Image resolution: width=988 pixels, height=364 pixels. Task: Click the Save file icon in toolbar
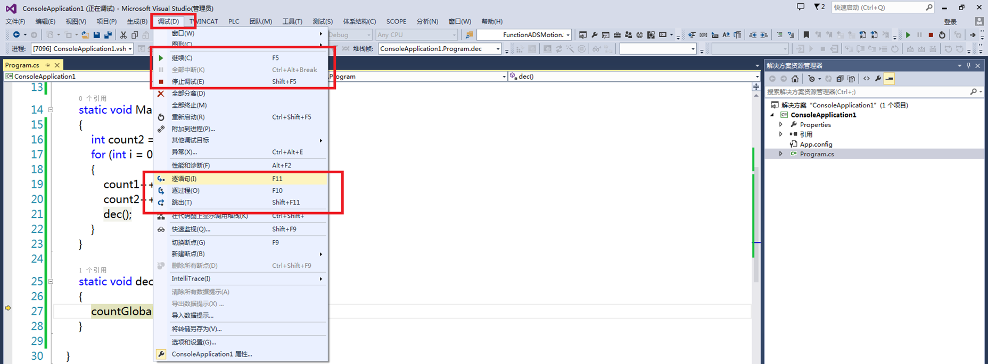click(x=96, y=35)
